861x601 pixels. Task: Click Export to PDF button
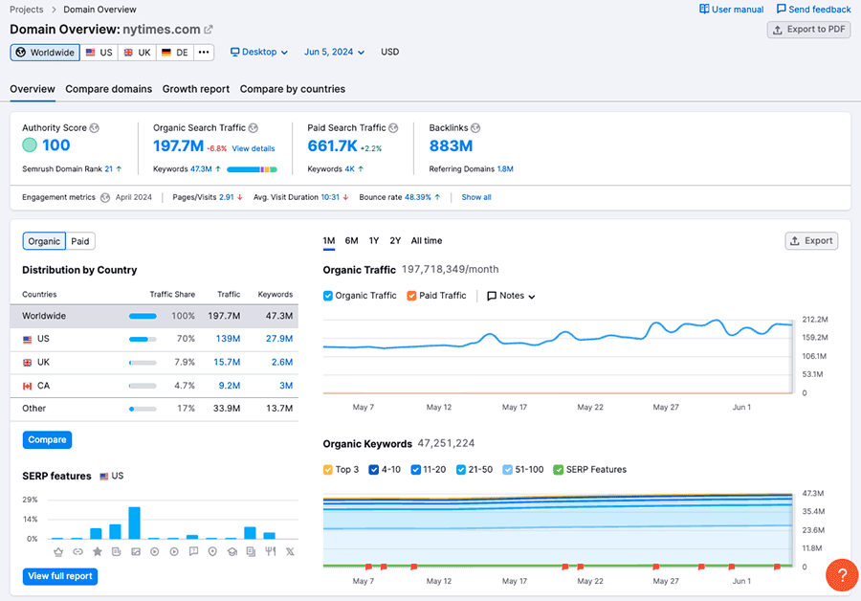click(x=808, y=30)
